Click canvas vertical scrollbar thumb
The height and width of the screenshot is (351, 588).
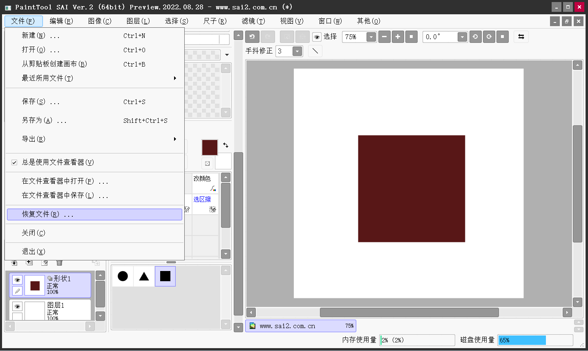coord(577,184)
